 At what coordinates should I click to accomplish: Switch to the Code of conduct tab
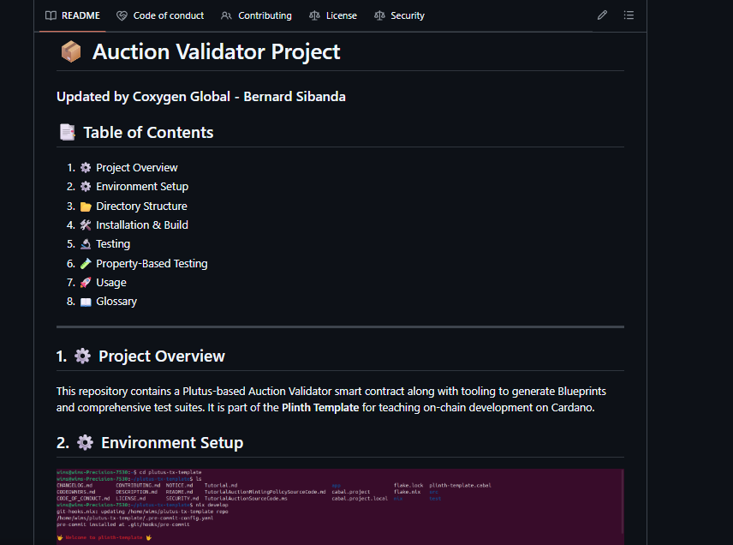tap(167, 15)
